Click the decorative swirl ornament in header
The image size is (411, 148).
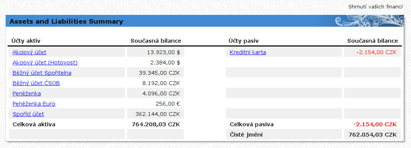pos(369,21)
